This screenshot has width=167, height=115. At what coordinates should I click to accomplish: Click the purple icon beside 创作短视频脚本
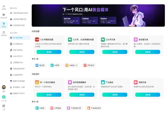(70, 82)
